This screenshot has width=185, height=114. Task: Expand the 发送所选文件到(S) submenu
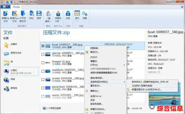pos(106,82)
